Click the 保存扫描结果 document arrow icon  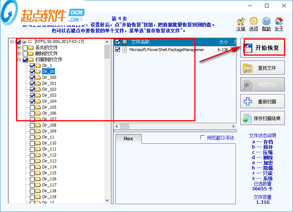coord(247,118)
